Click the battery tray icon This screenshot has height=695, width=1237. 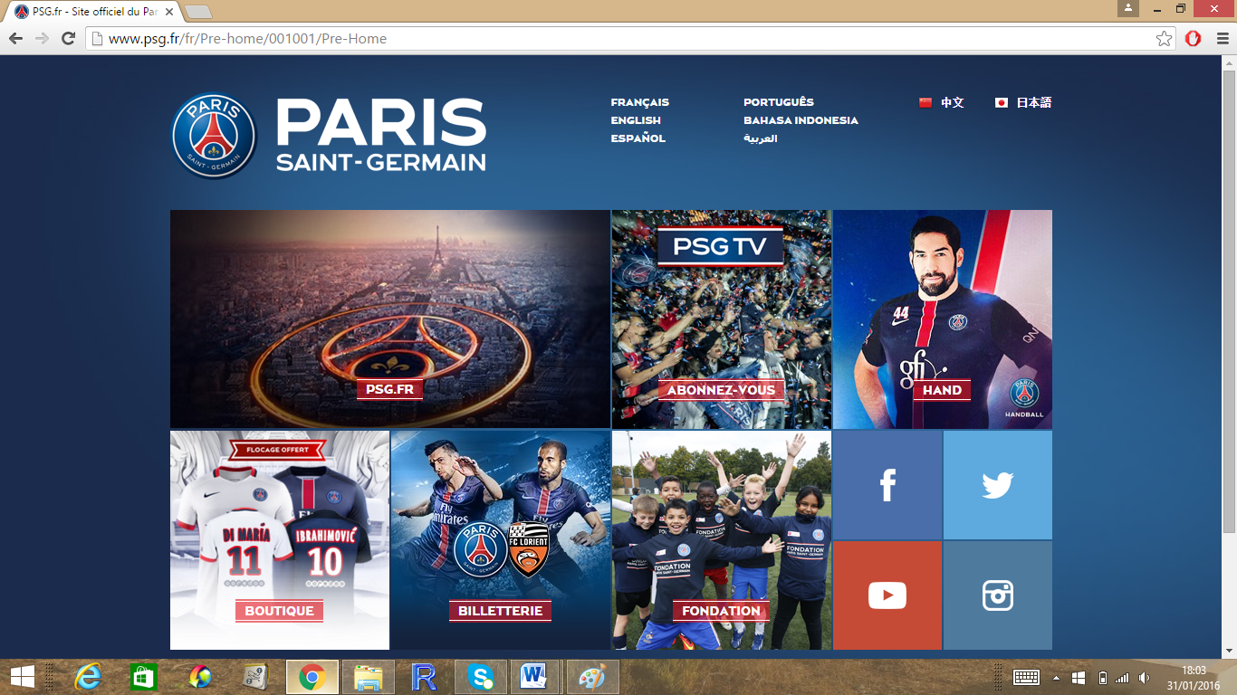click(1102, 677)
